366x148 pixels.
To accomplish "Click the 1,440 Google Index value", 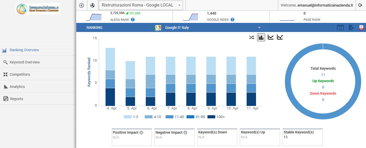I will point(212,13).
